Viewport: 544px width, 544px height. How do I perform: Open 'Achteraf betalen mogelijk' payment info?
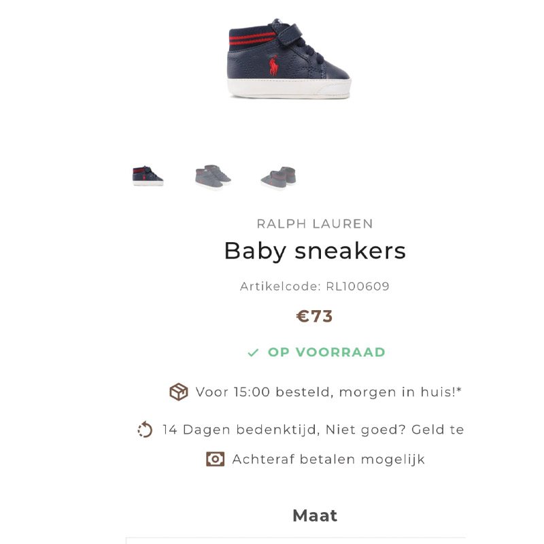(x=328, y=459)
